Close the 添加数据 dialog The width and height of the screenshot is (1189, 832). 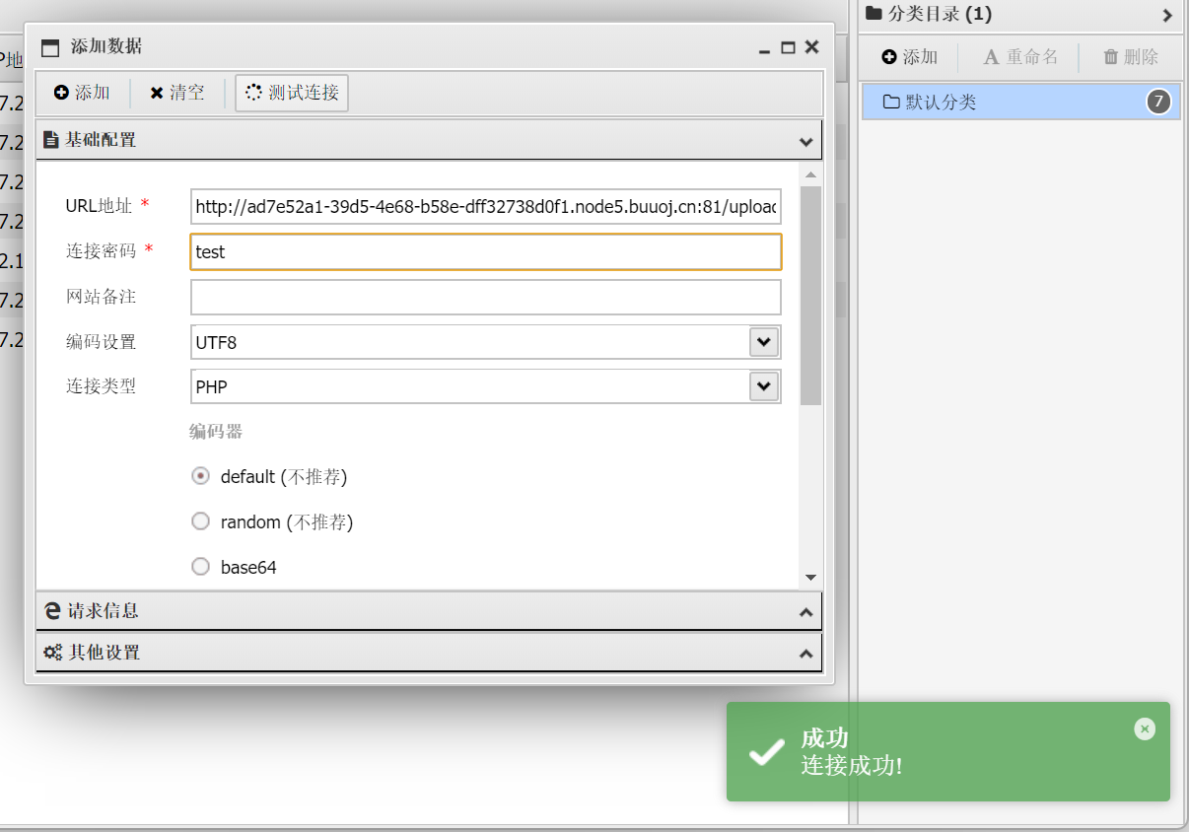811,46
